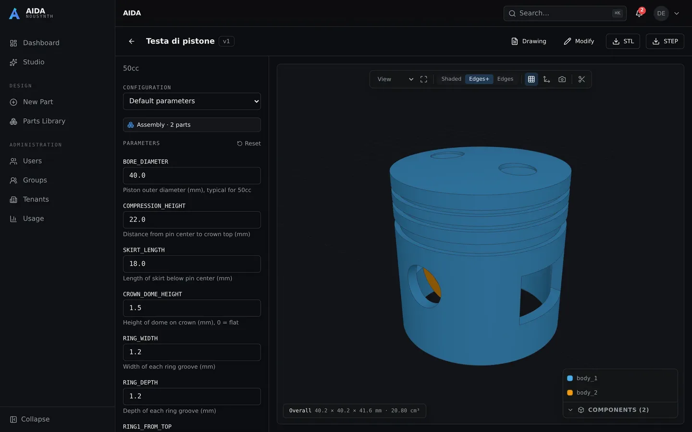The height and width of the screenshot is (432, 692).
Task: Click the AIDA Nousynth logo
Action: [x=31, y=13]
